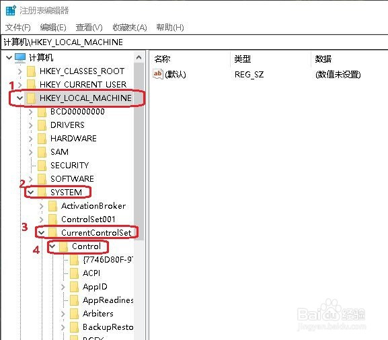The width and height of the screenshot is (388, 340).
Task: Click the 计算机 computer icon in tree
Action: tap(20, 58)
